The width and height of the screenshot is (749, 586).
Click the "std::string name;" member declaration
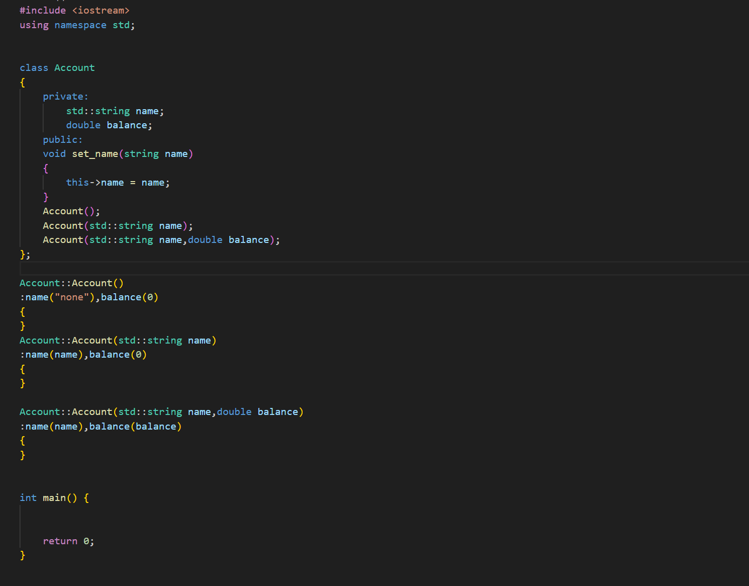[x=115, y=111]
